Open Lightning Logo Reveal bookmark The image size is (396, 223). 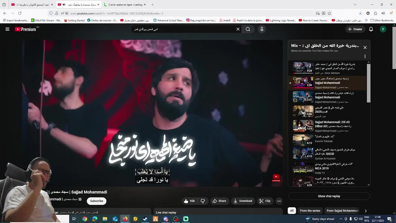click(281, 20)
